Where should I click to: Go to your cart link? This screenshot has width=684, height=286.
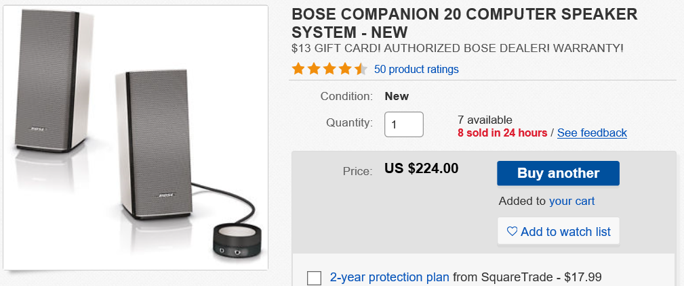click(571, 201)
